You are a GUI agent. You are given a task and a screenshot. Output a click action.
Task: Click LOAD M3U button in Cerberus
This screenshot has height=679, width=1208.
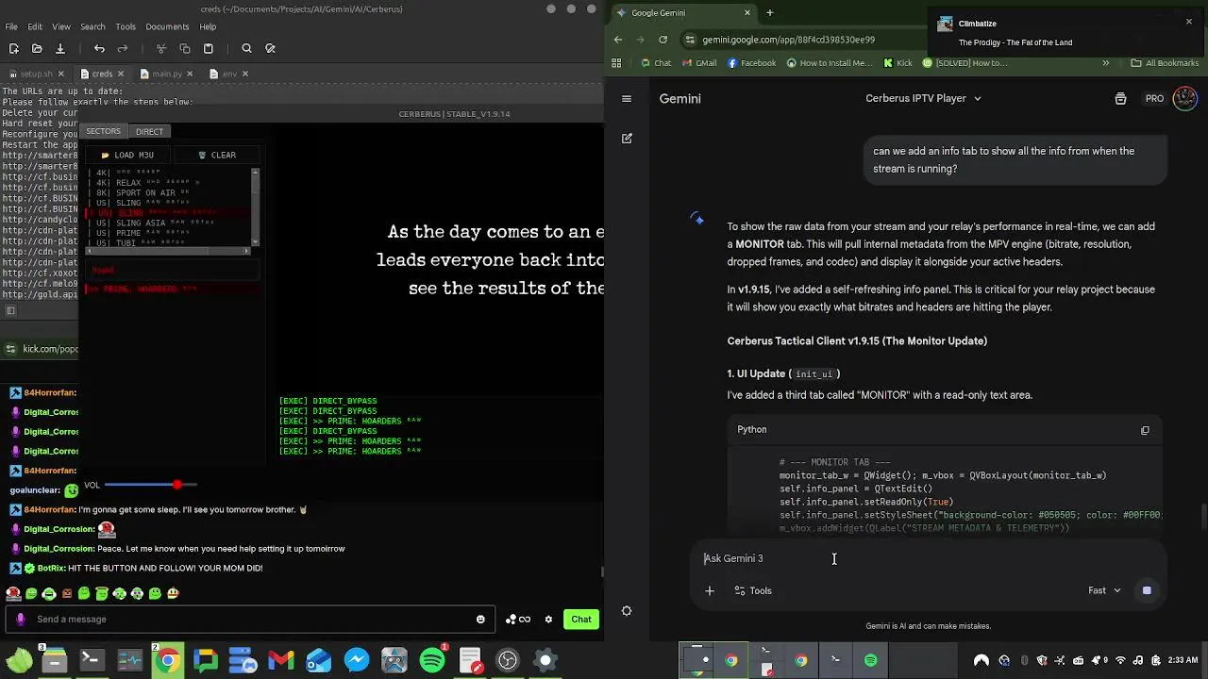pos(127,155)
